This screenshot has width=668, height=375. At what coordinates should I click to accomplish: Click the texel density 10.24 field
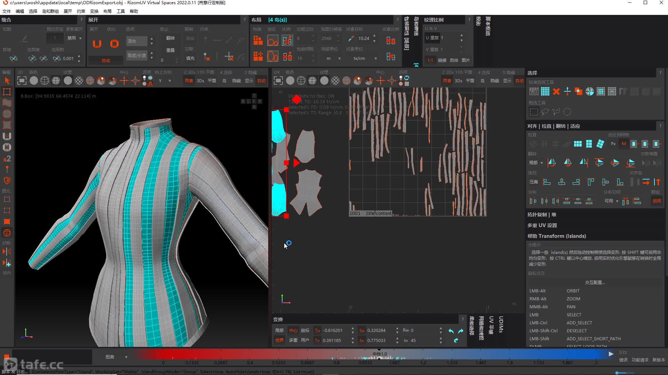tap(364, 39)
